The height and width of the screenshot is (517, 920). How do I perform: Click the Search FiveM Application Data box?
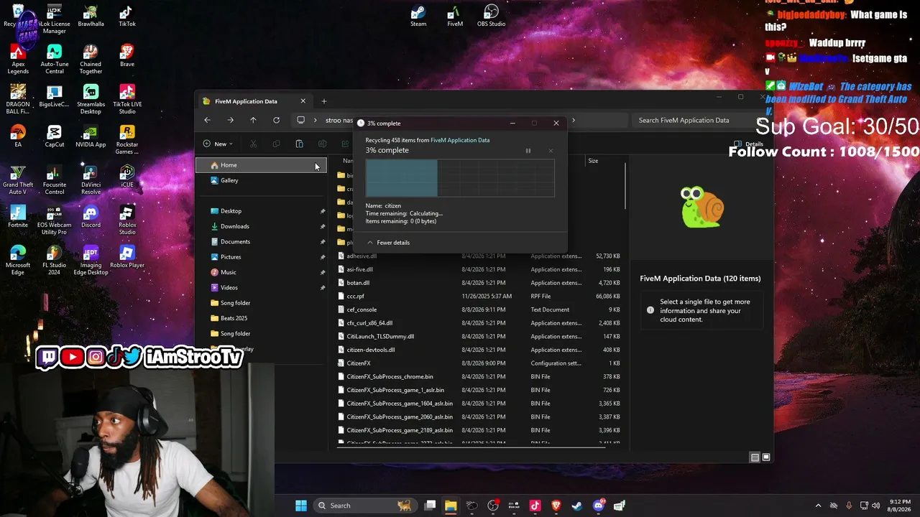(694, 120)
